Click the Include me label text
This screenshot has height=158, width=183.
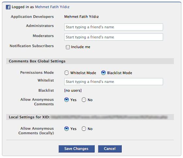[x=81, y=47]
